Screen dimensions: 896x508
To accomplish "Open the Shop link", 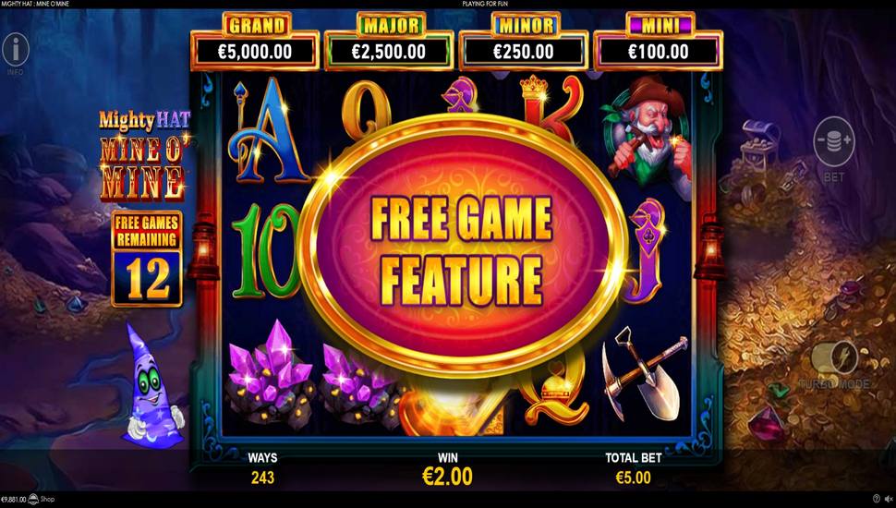I will click(47, 499).
